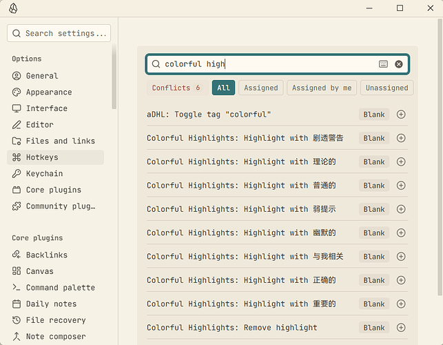Clear the hotkey search with the X icon
The height and width of the screenshot is (345, 443).
[x=399, y=64]
